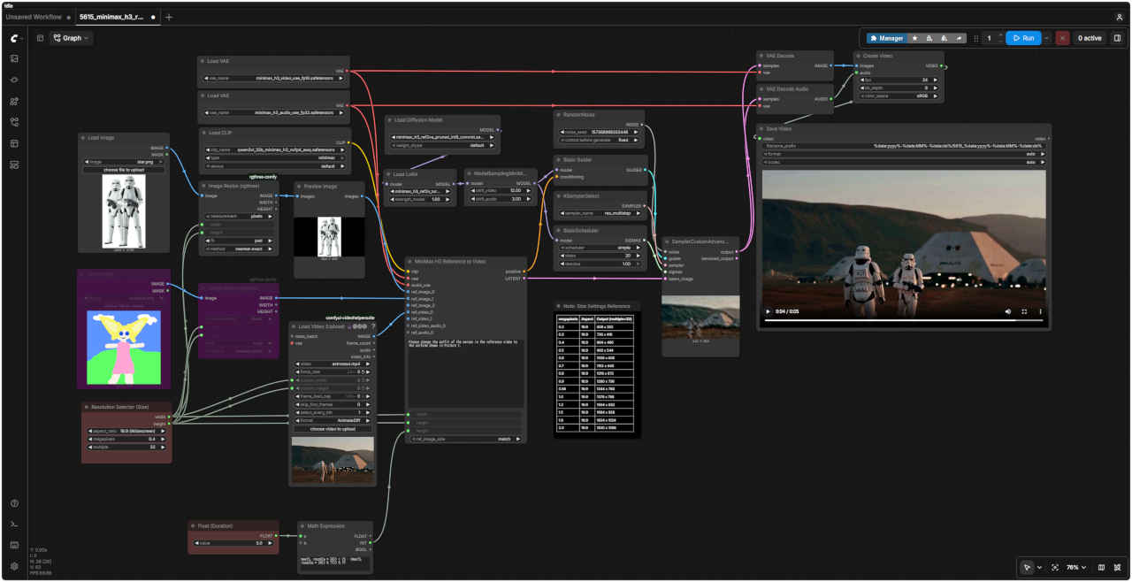Collapse the Load CLIP node dot
The height and width of the screenshot is (582, 1132).
pos(203,133)
